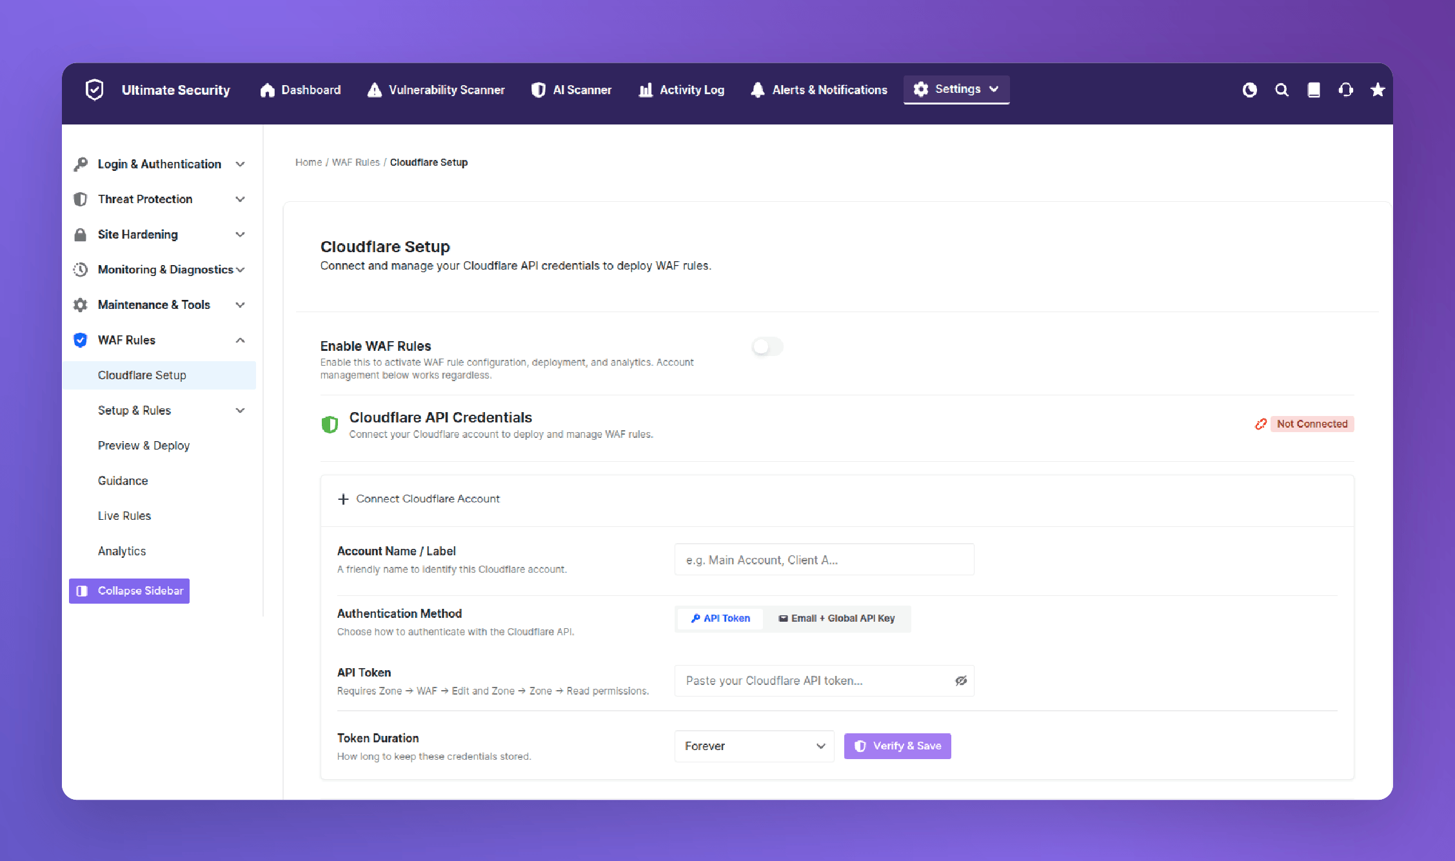Click the star icon in header
1455x861 pixels.
(1378, 90)
